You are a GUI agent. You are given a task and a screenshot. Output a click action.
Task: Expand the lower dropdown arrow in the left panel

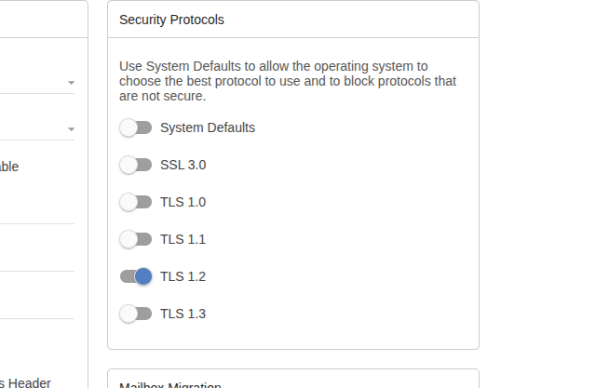71,128
